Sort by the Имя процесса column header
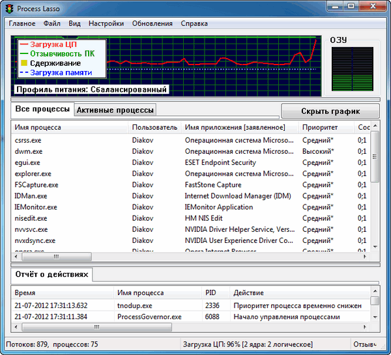Image resolution: width=391 pixels, height=355 pixels. pos(38,128)
